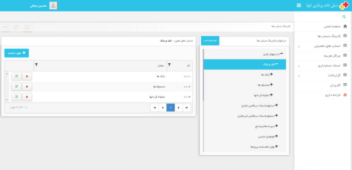Screen dimensions: 352x170
Task: Click the edit icon for بانک ها row
Action: (x=16, y=76)
